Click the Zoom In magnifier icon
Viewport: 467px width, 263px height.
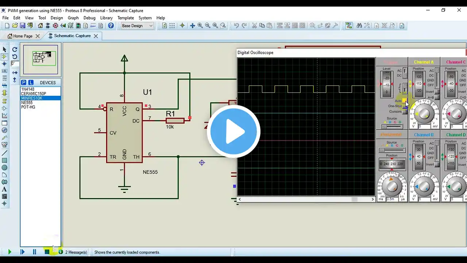200,26
